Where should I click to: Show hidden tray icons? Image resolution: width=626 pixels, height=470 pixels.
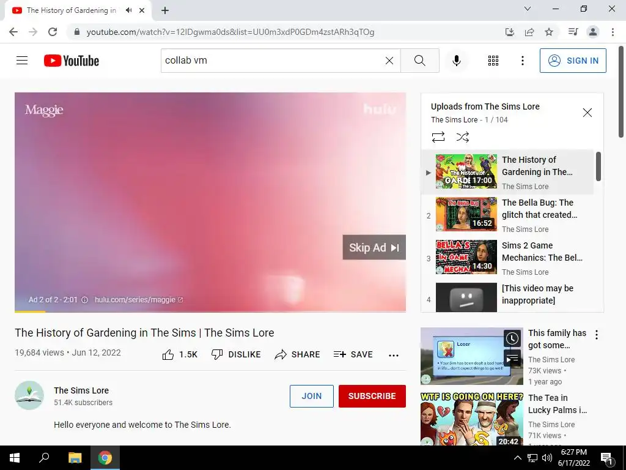[517, 458]
